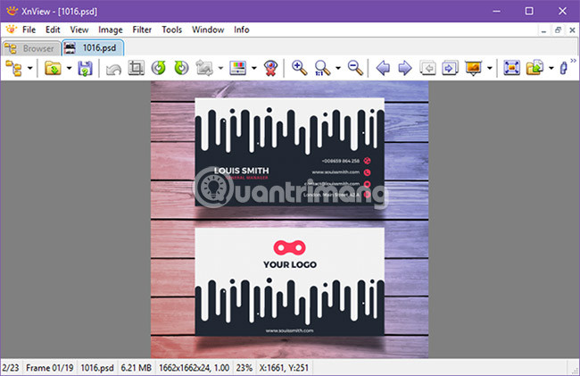Go to next file arrow
Screen dimensions: 580x376
point(405,69)
